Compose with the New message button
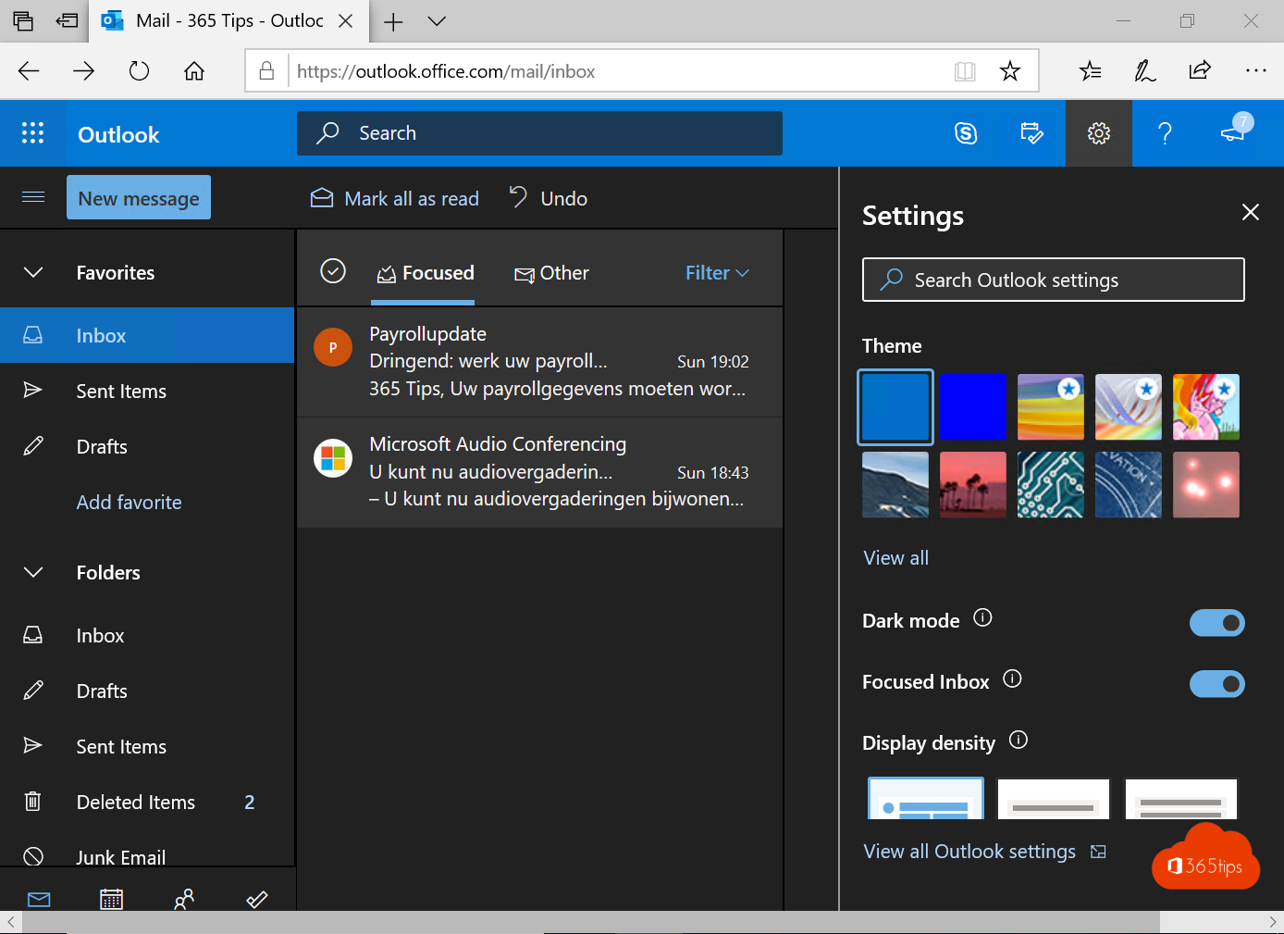Viewport: 1284px width, 934px height. [139, 197]
